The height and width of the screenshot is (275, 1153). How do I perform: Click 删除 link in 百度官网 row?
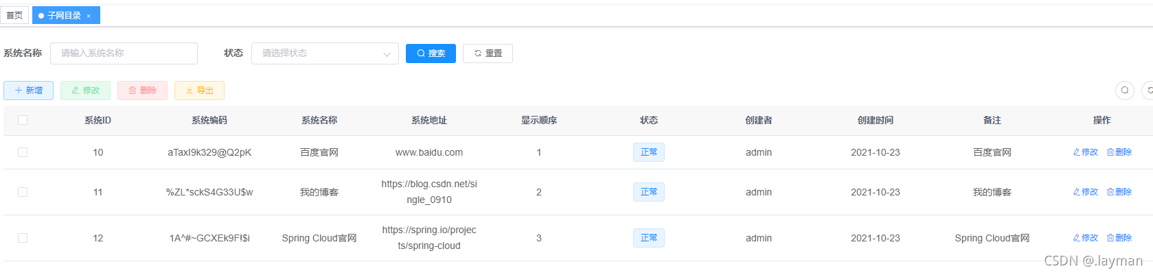pos(1119,152)
